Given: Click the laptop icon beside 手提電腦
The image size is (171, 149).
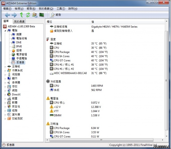Looking at the screenshot, I should (x=13, y=59).
